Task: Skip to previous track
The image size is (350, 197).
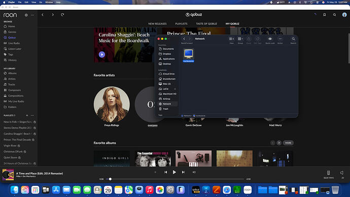Action: click(x=166, y=172)
